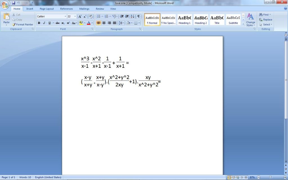This screenshot has width=288, height=180.
Task: Shrink font size
Action: (85, 17)
